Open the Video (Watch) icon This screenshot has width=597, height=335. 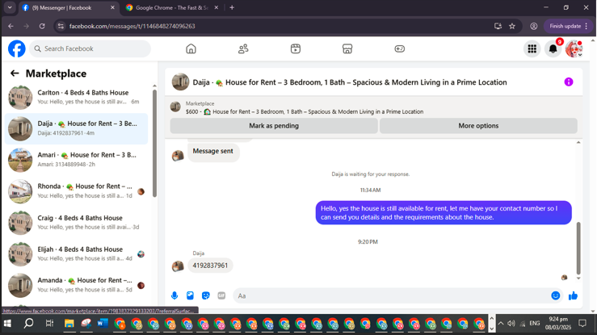tap(296, 48)
